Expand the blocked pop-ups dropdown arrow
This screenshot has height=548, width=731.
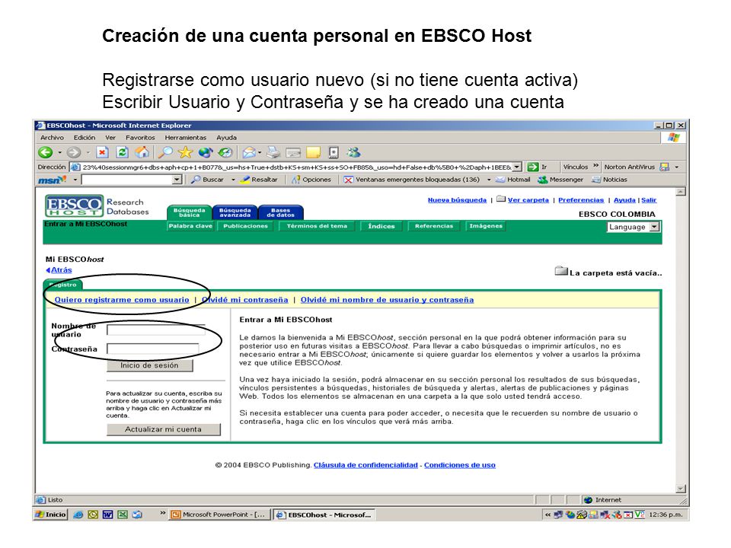[x=489, y=180]
